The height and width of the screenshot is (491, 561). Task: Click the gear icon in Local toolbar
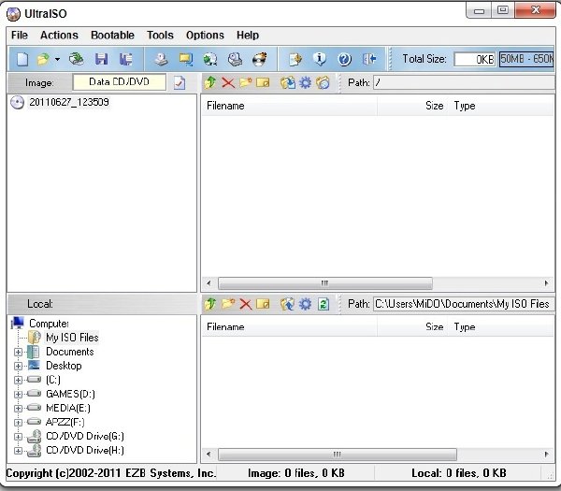305,304
